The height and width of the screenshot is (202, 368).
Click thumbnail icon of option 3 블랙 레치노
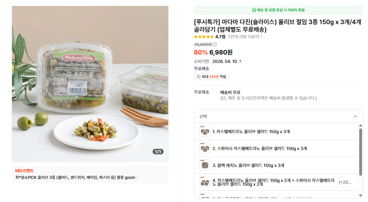click(x=205, y=165)
